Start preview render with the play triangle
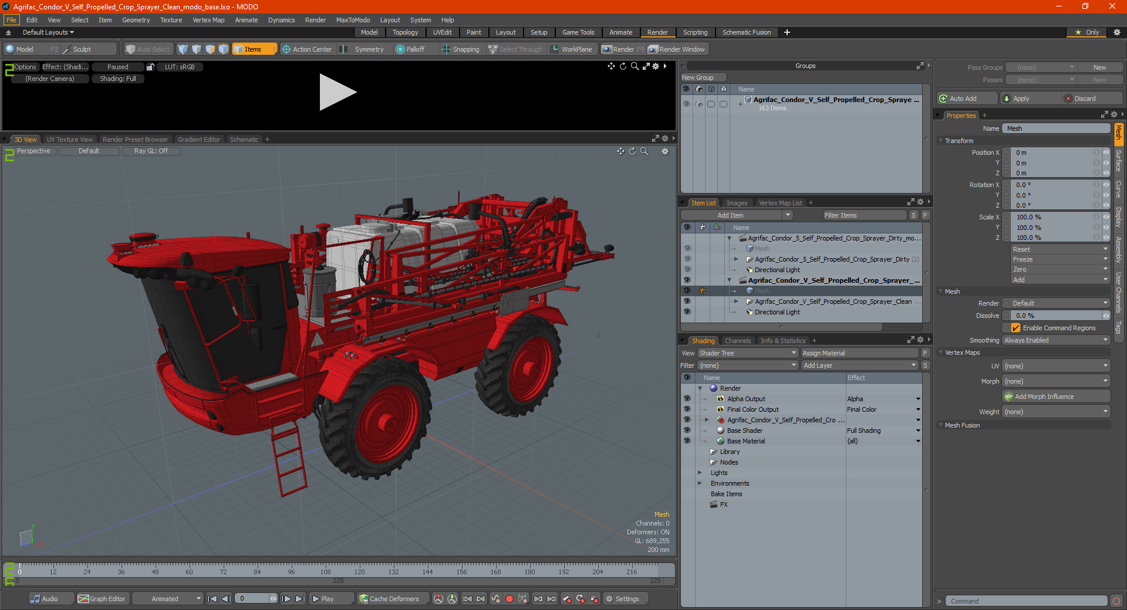Image resolution: width=1127 pixels, height=610 pixels. point(337,92)
